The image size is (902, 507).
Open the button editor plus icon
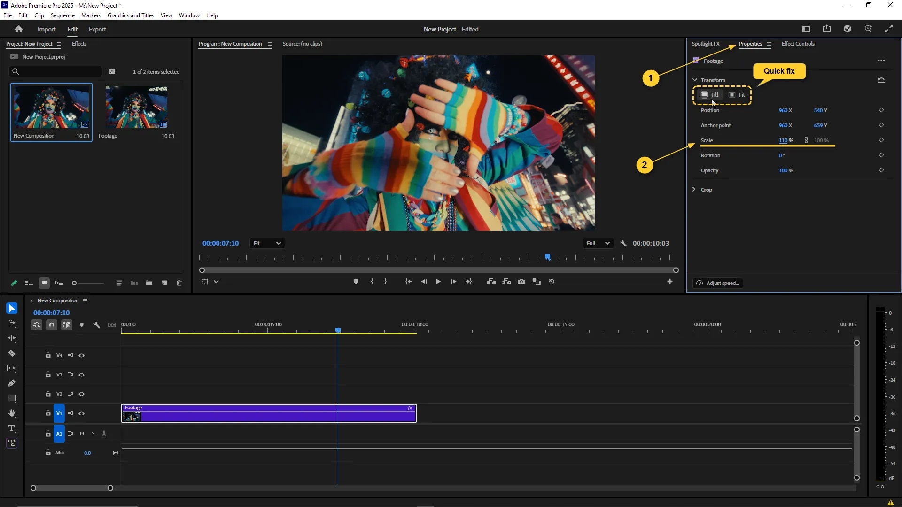tap(670, 282)
